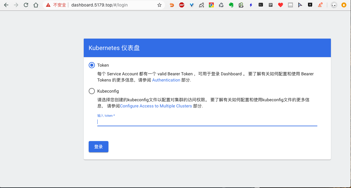Click the green person search extension
This screenshot has height=188, width=351.
coord(241,5)
